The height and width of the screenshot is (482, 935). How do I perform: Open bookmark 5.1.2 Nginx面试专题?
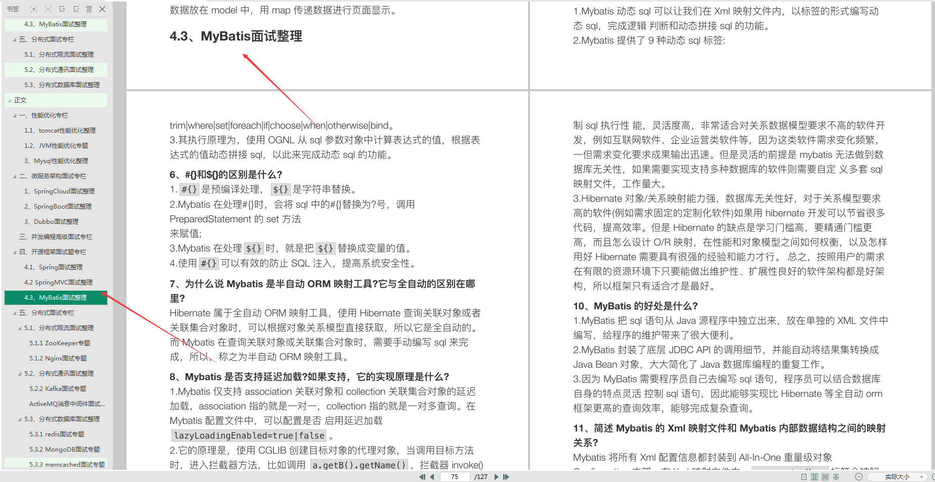pyautogui.click(x=58, y=358)
